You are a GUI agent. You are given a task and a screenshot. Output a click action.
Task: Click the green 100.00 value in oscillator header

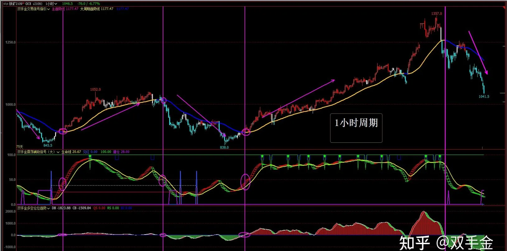click(x=106, y=152)
